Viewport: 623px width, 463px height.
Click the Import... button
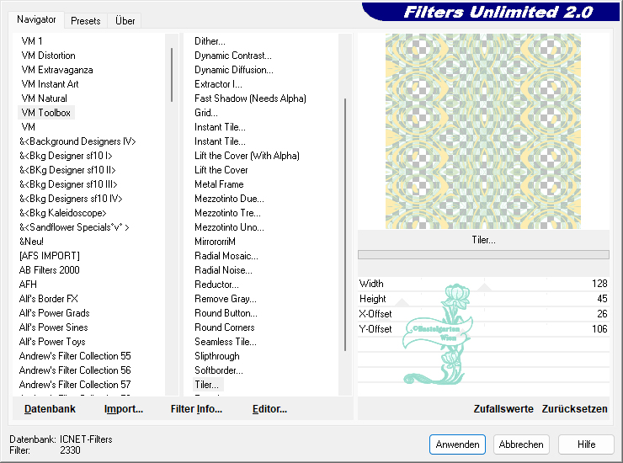pos(124,408)
